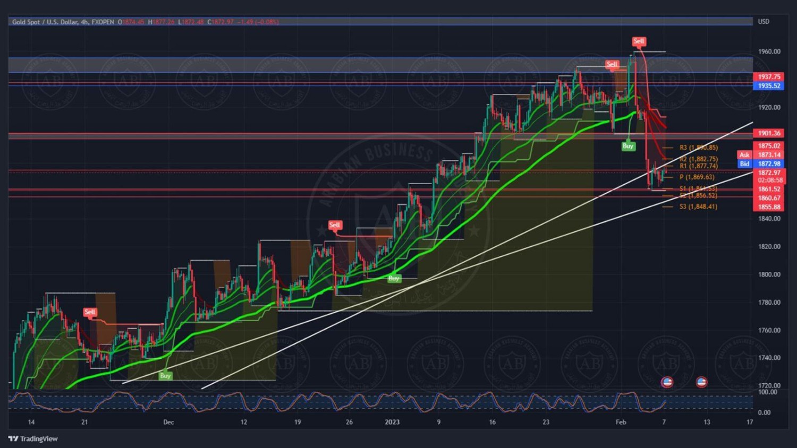797x448 pixels.
Task: Open the right US flag economic event
Action: click(701, 382)
